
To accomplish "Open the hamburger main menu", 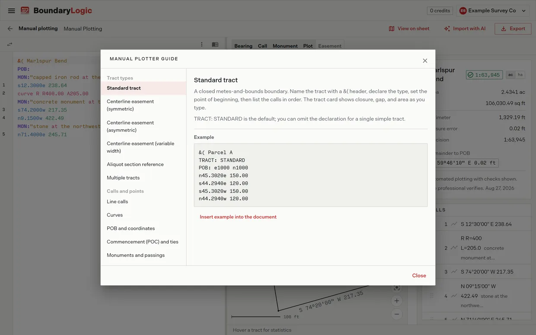I will coord(12,11).
